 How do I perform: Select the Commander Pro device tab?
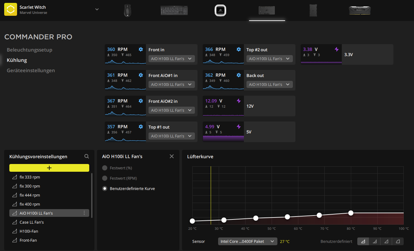[x=267, y=10]
